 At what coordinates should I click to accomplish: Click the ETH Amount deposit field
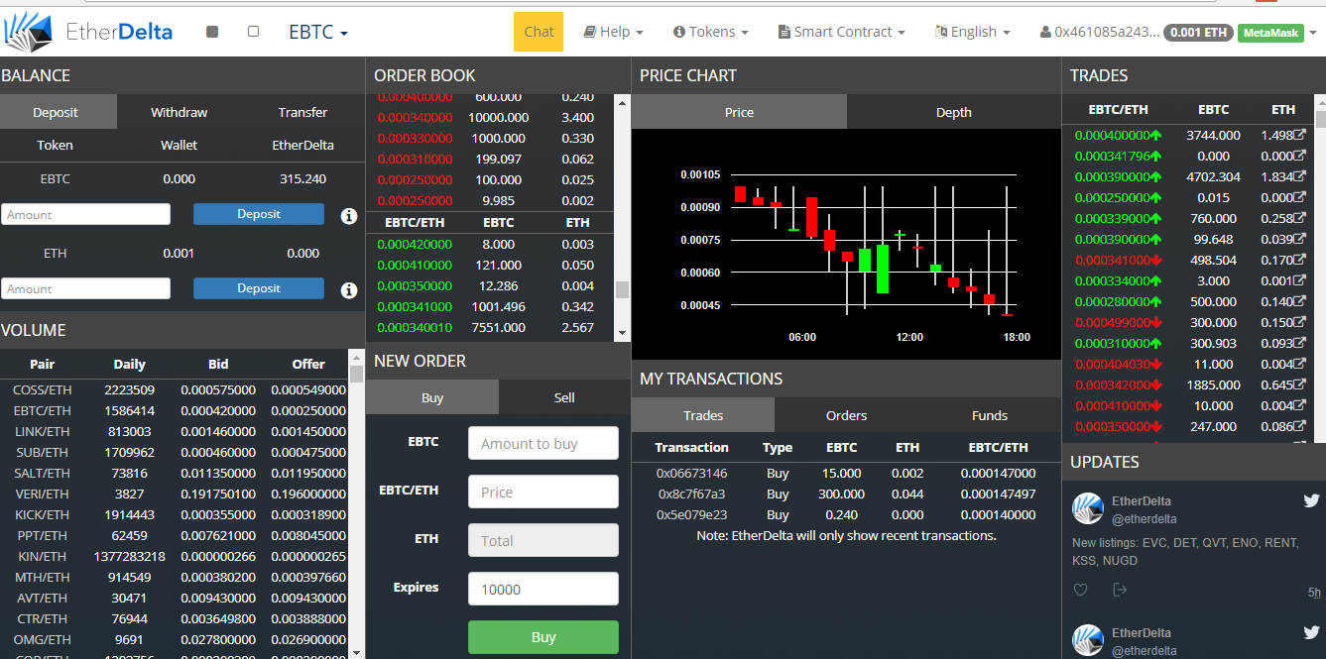point(85,288)
